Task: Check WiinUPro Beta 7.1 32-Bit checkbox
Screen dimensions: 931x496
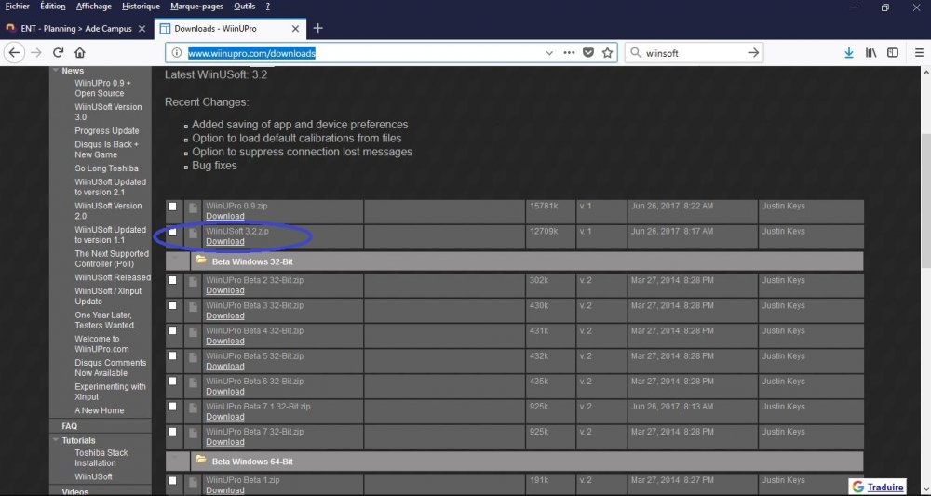Action: tap(172, 407)
